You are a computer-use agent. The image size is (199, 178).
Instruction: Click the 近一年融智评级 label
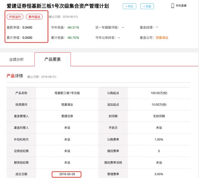pyautogui.click(x=107, y=28)
